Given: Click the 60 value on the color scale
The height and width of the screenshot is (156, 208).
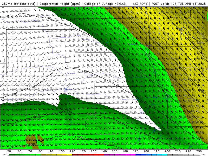Looking at the screenshot, I should 20,151.
